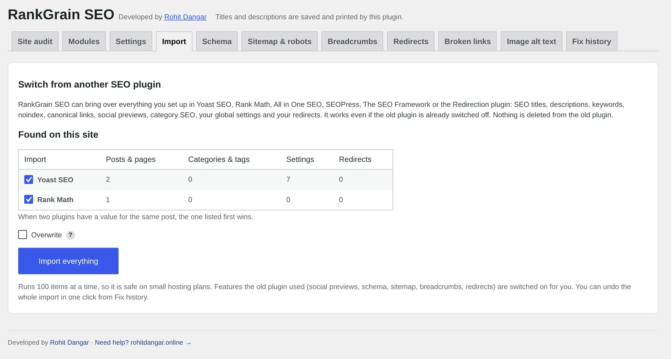The width and height of the screenshot is (671, 359).
Task: Select the Import tab
Action: tap(174, 41)
